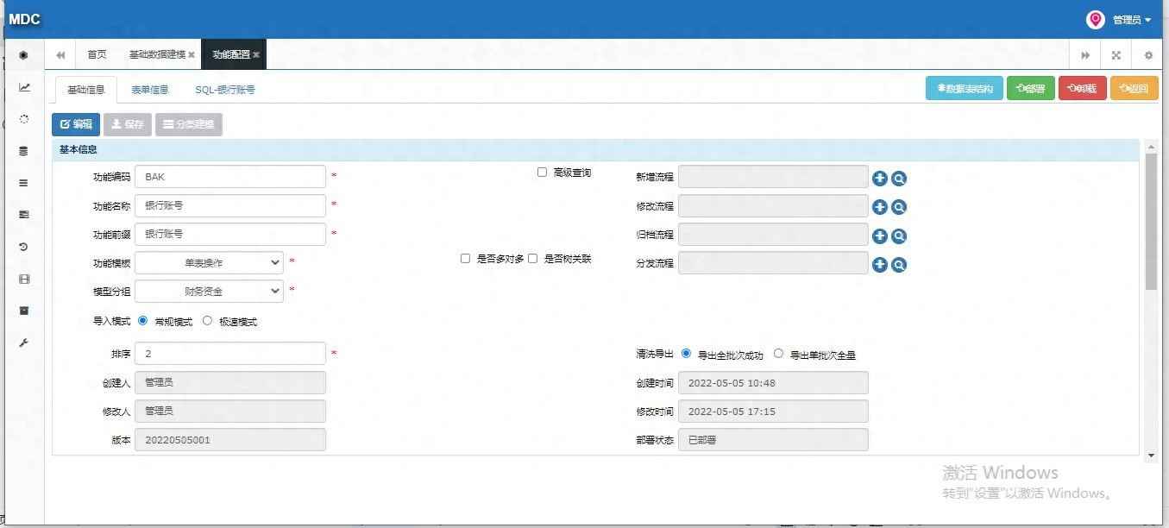This screenshot has width=1169, height=528.
Task: Click the plus icon beside 修改流程
Action: point(880,207)
